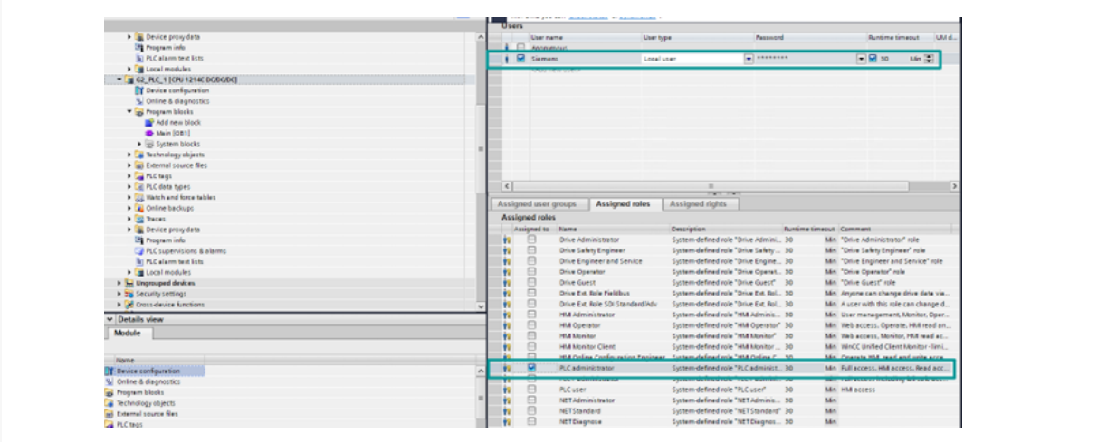
Task: Click the Ungrouped devices icon
Action: 129,283
